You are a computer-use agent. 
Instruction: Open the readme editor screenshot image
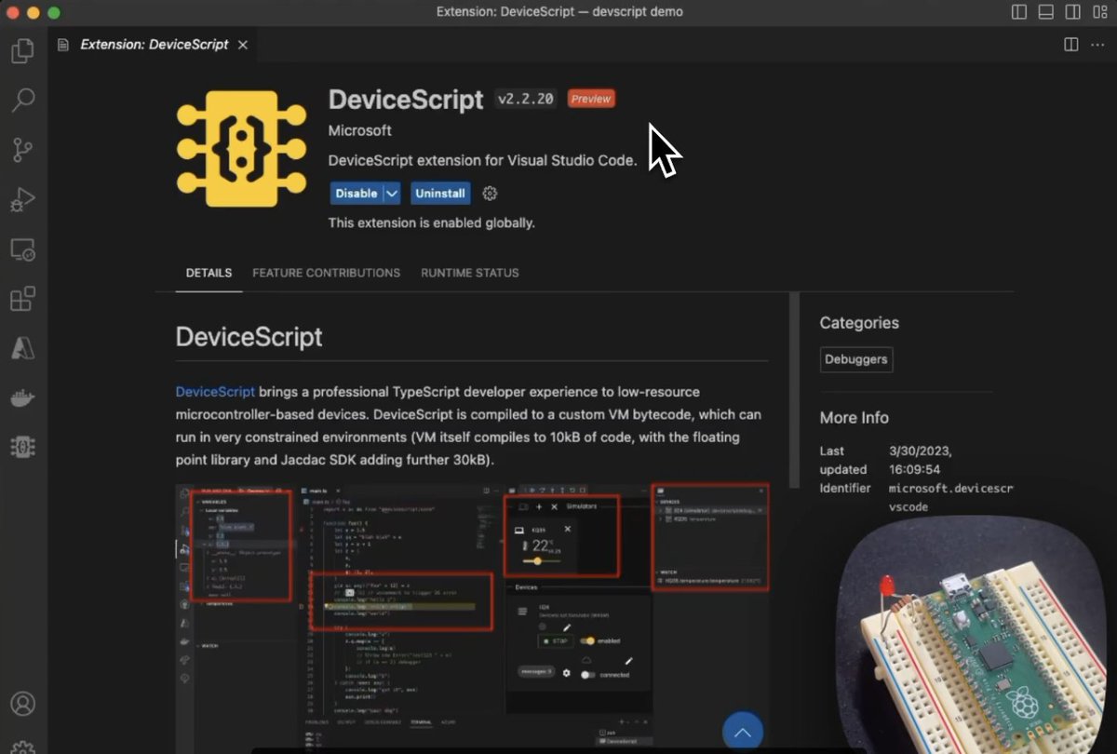tap(474, 617)
